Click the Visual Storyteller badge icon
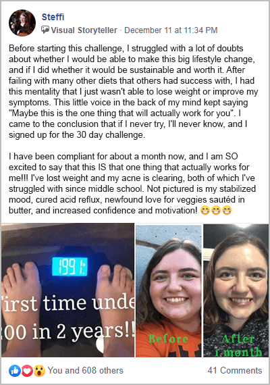The height and width of the screenshot is (385, 270). tap(45, 30)
